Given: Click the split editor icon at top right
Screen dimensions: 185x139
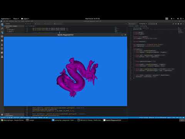Looking at the screenshot, I should [181, 24].
